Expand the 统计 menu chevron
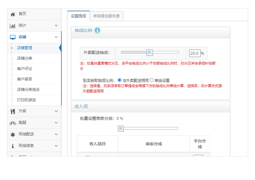Image resolution: width=255 pixels, height=180 pixels. coord(56,25)
